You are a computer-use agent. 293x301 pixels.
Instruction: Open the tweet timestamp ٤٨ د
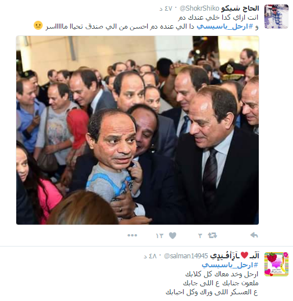tap(150, 256)
